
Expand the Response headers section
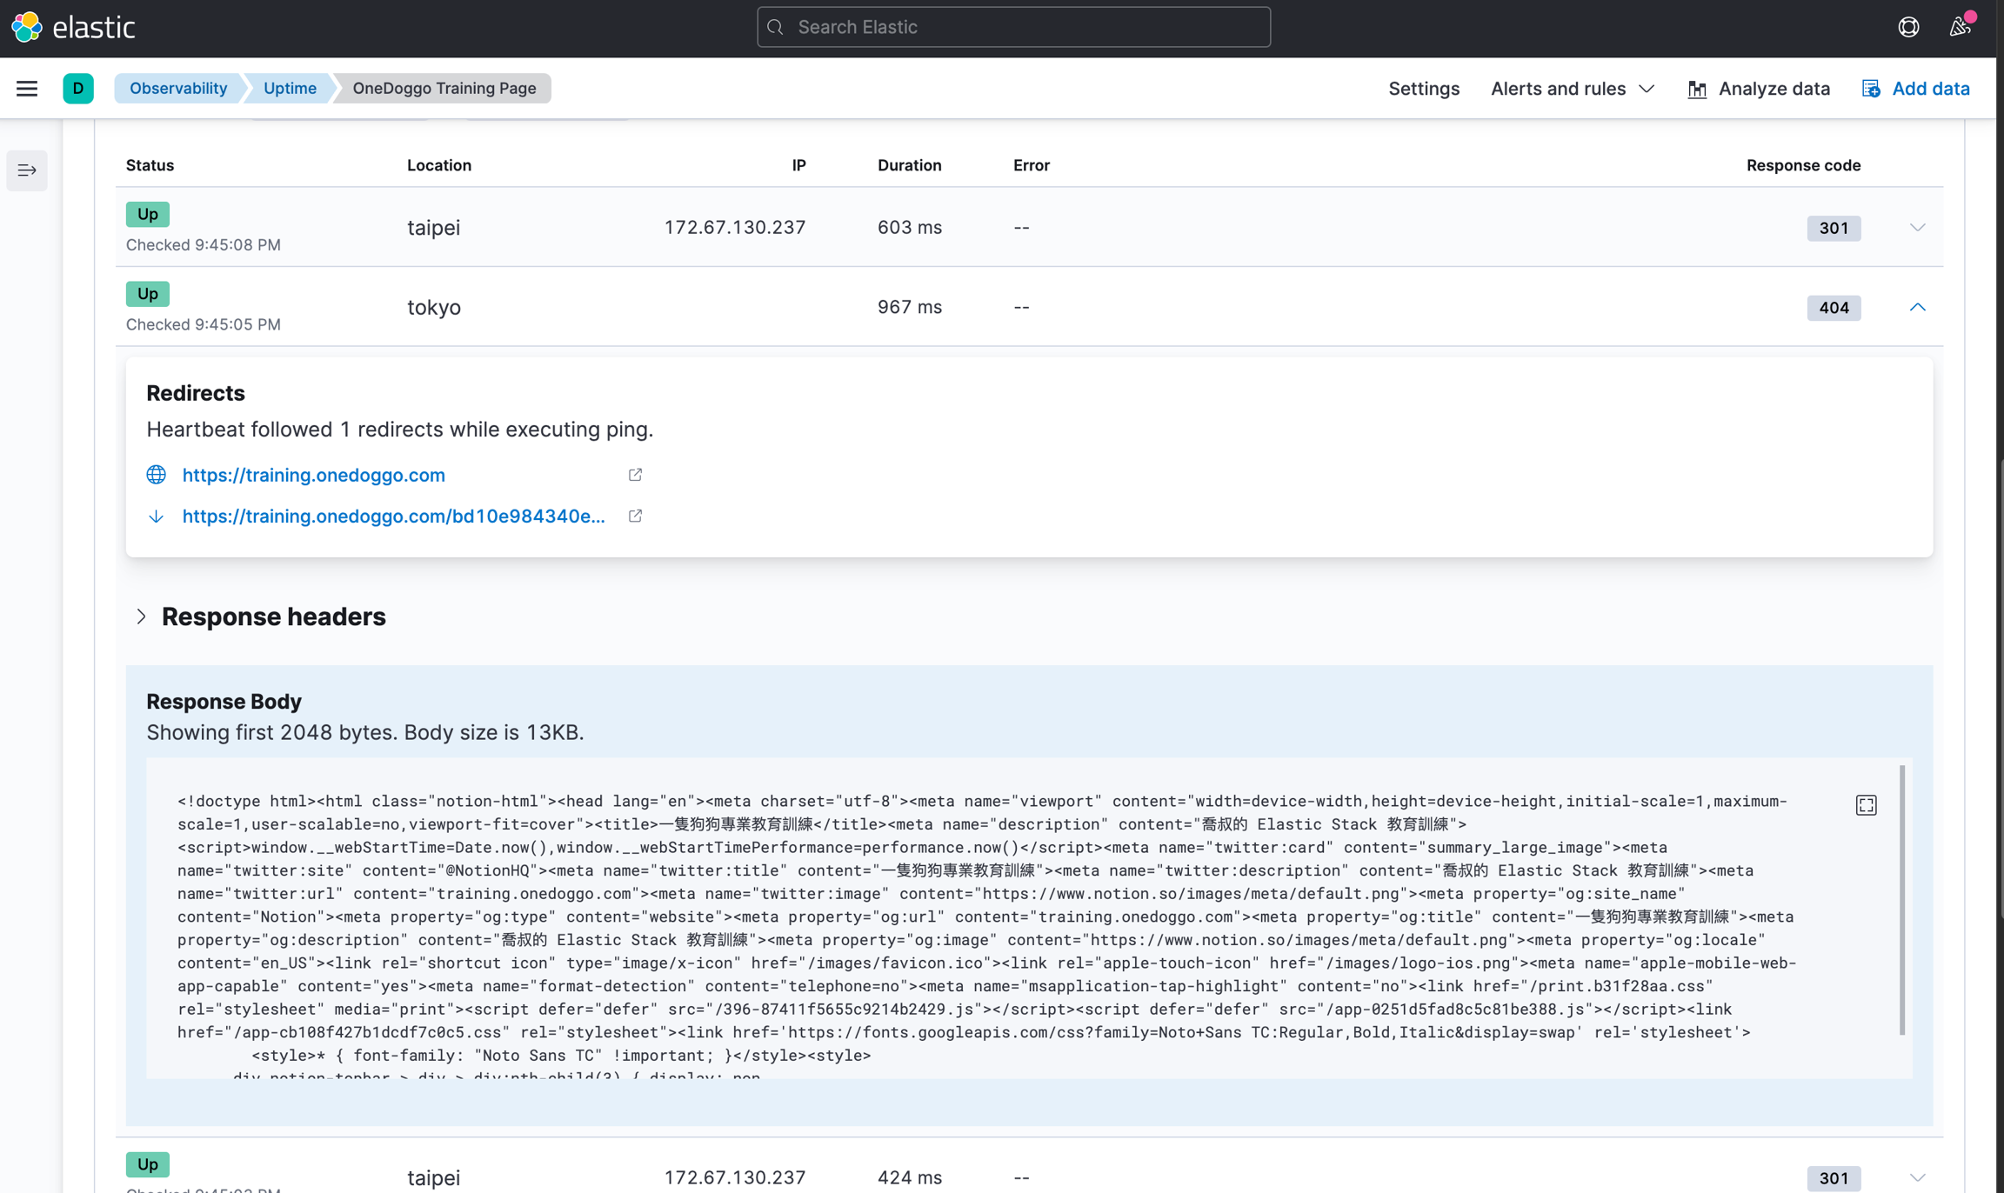coord(142,616)
